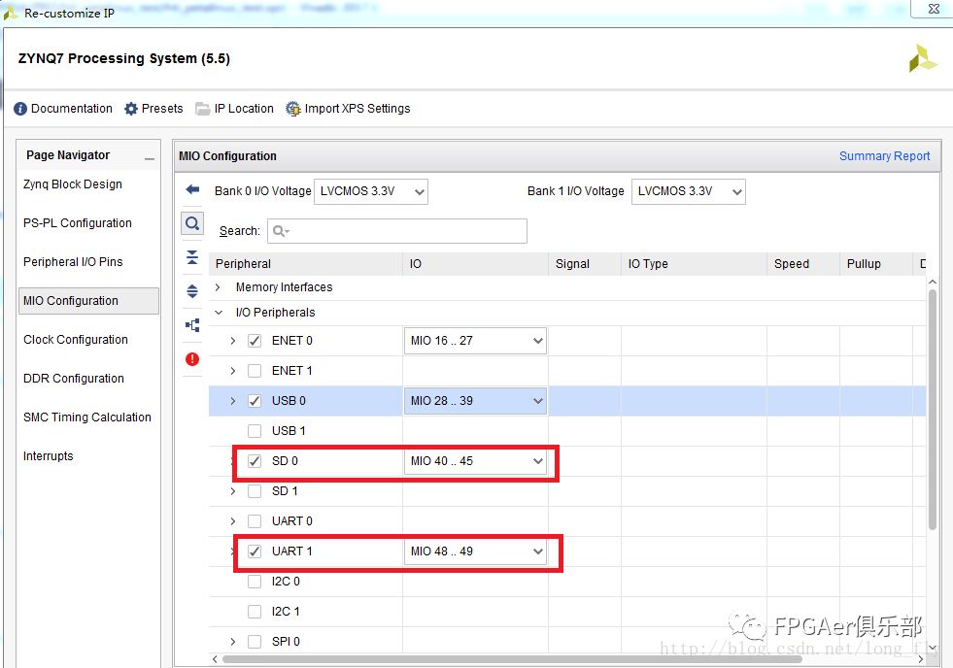Click the Signal column header

coord(585,263)
